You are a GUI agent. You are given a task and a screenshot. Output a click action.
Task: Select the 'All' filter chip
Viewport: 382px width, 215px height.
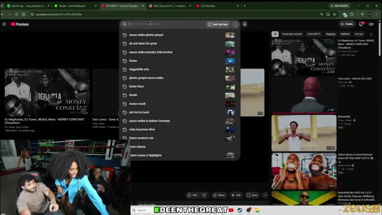tap(275, 34)
